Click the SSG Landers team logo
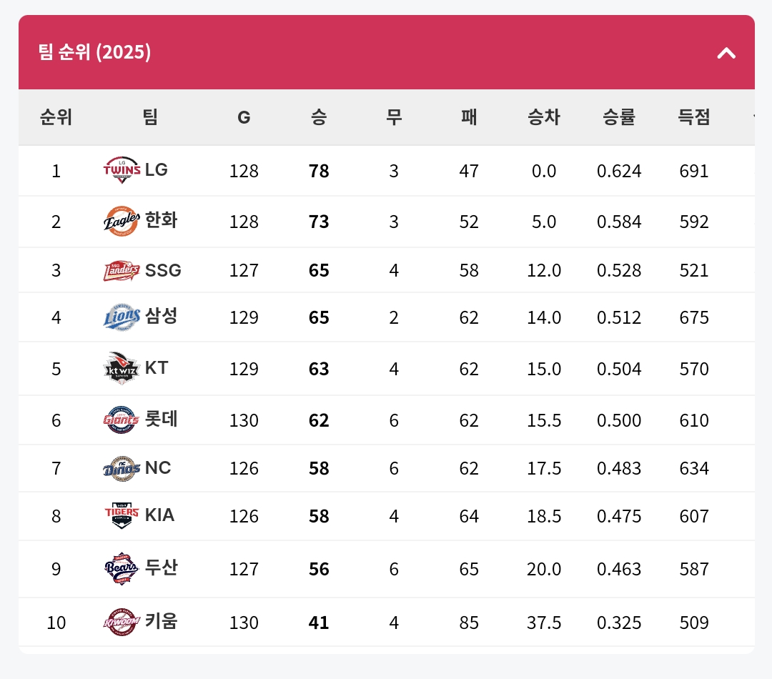 tap(122, 271)
